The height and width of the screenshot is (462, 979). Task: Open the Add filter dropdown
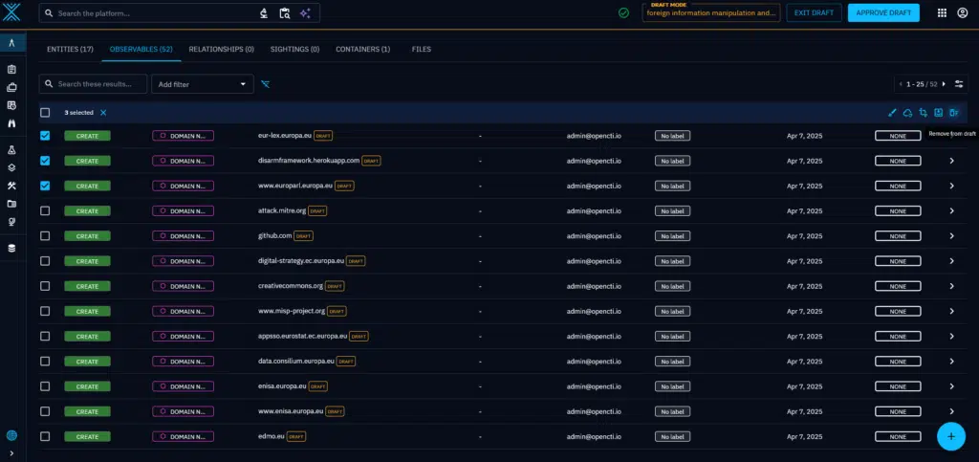[x=202, y=84]
